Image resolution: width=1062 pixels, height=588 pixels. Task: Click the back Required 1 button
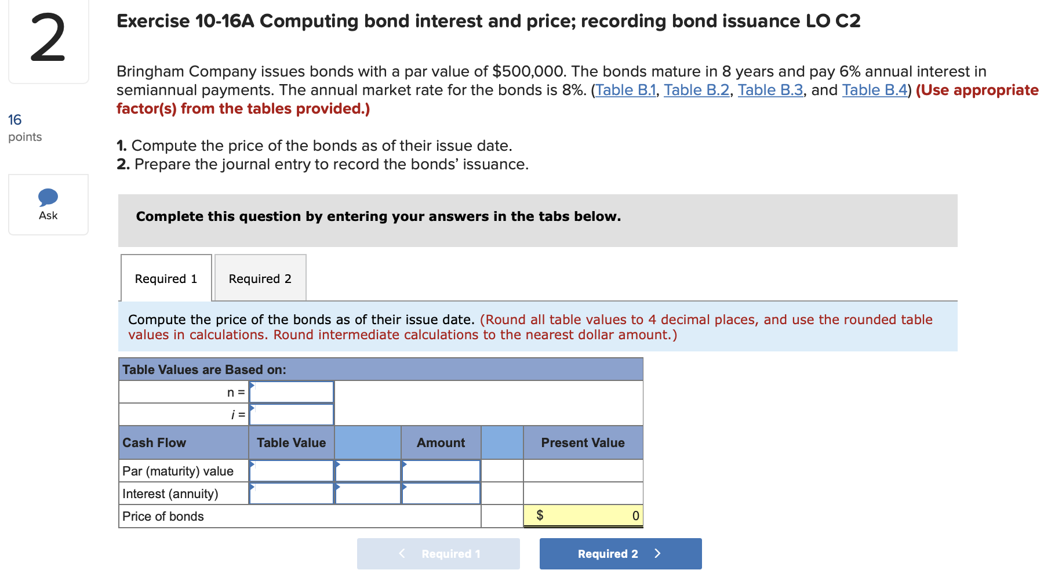pos(438,553)
